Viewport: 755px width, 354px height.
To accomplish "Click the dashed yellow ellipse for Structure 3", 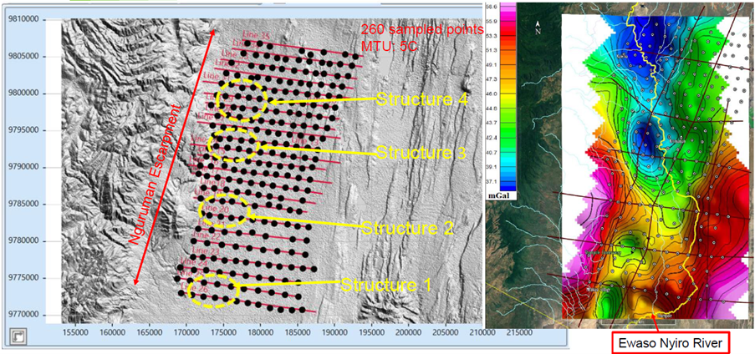I will pos(232,145).
